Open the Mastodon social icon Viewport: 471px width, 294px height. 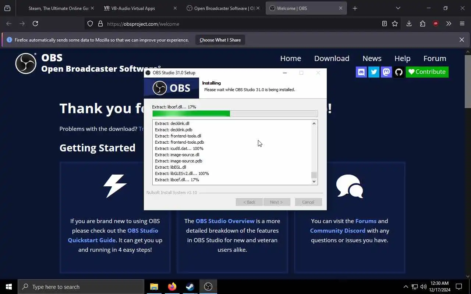[386, 72]
